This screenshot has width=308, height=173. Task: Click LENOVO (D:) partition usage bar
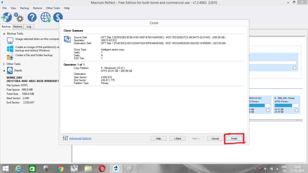259,106
